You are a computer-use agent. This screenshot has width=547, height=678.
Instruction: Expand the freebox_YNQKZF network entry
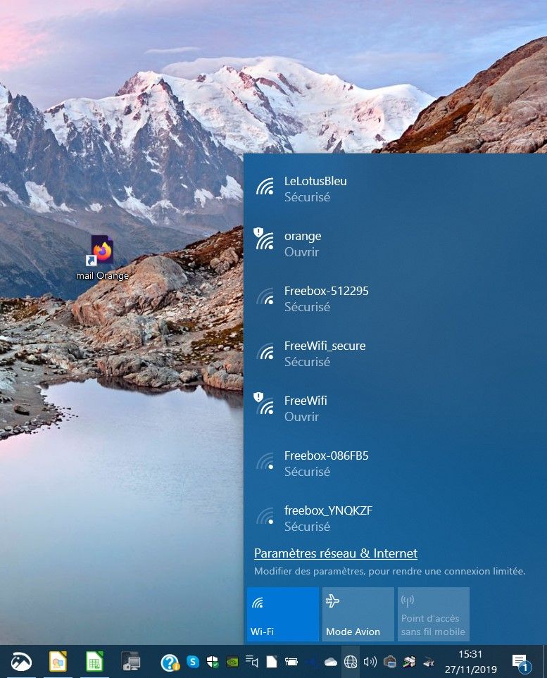click(x=327, y=518)
